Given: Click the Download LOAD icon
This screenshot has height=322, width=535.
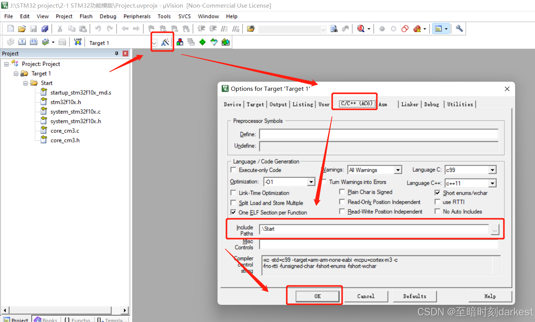Looking at the screenshot, I should (x=78, y=42).
